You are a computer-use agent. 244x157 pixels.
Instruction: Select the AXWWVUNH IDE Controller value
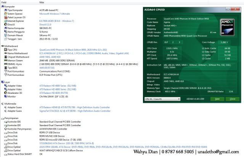[53, 129]
